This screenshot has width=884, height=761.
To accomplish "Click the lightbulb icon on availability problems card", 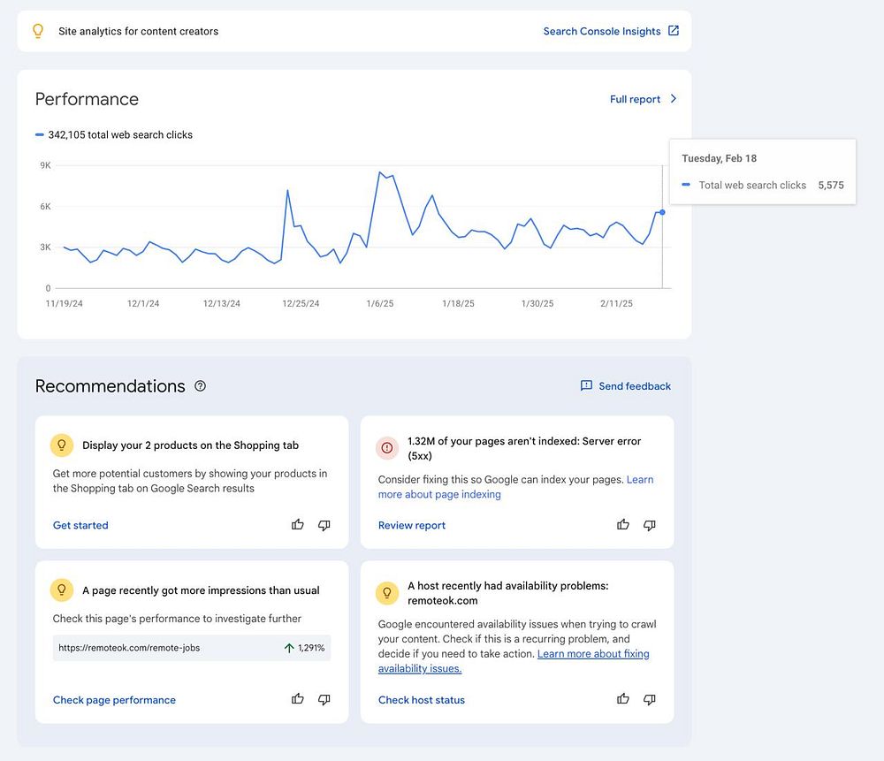I will tap(387, 593).
